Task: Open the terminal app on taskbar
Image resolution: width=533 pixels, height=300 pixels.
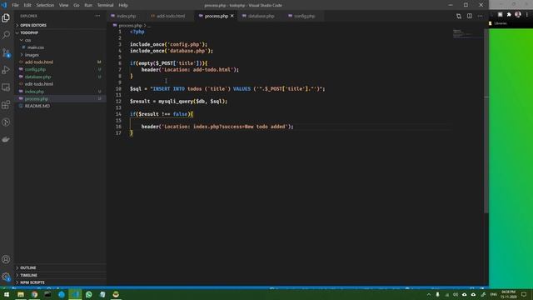Action: [x=48, y=294]
